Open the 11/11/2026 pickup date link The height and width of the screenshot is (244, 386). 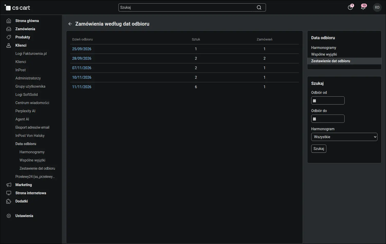point(82,87)
